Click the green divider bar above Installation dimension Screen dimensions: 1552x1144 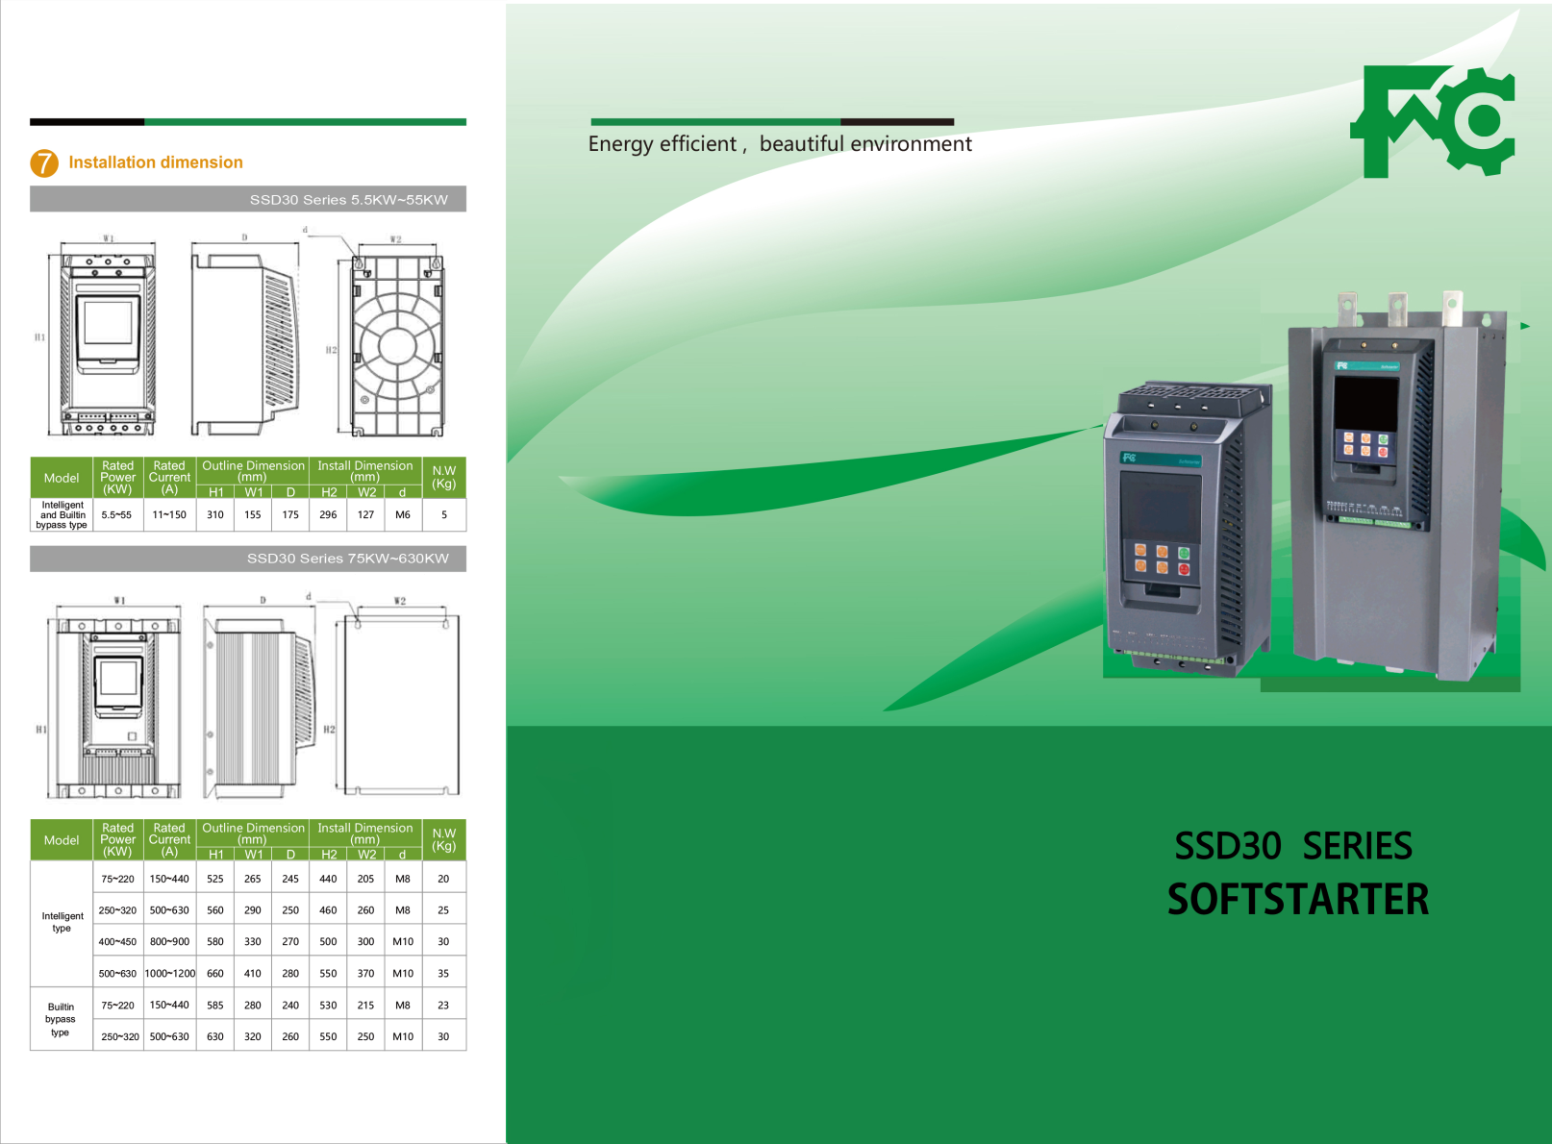[x=248, y=122]
